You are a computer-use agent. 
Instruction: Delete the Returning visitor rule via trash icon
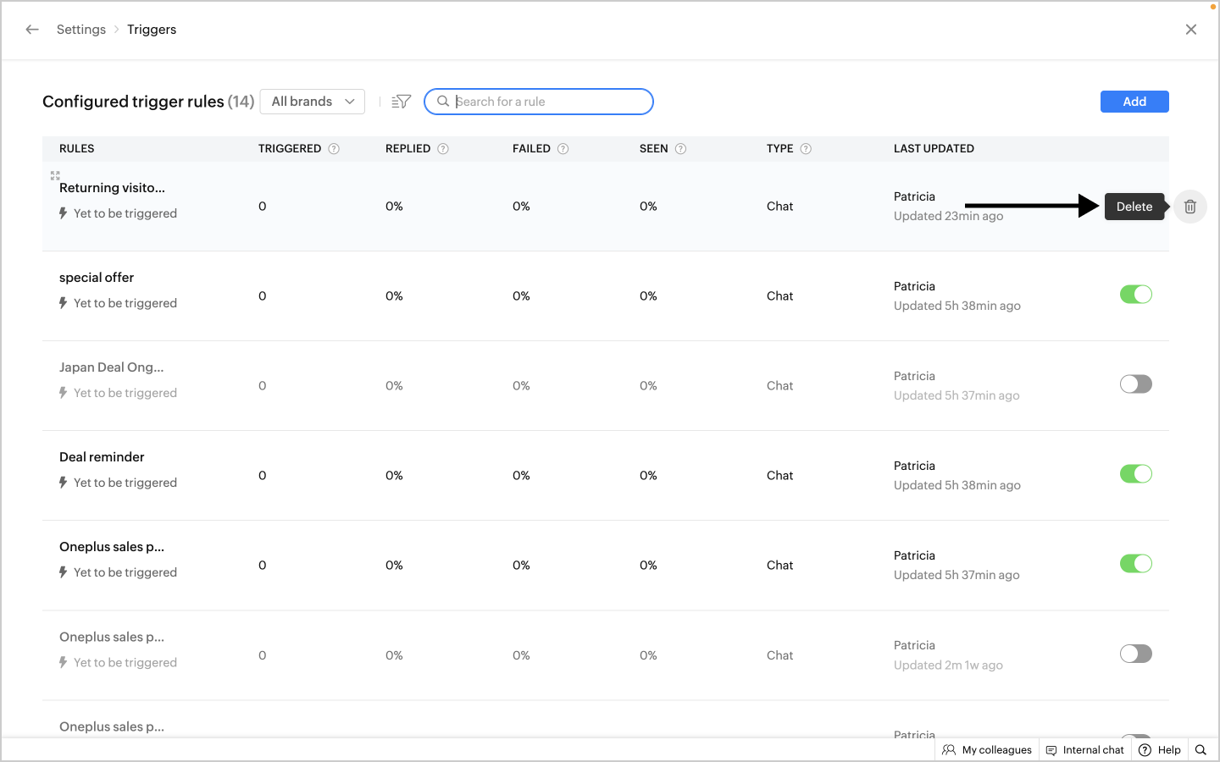(1189, 207)
